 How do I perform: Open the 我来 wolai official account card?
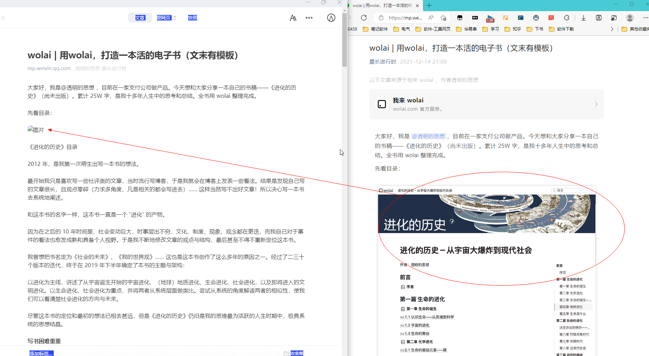click(486, 104)
